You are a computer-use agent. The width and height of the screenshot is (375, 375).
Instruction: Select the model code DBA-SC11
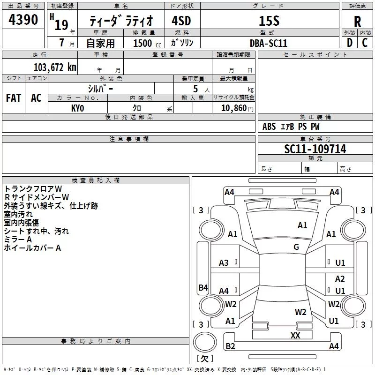[268, 43]
